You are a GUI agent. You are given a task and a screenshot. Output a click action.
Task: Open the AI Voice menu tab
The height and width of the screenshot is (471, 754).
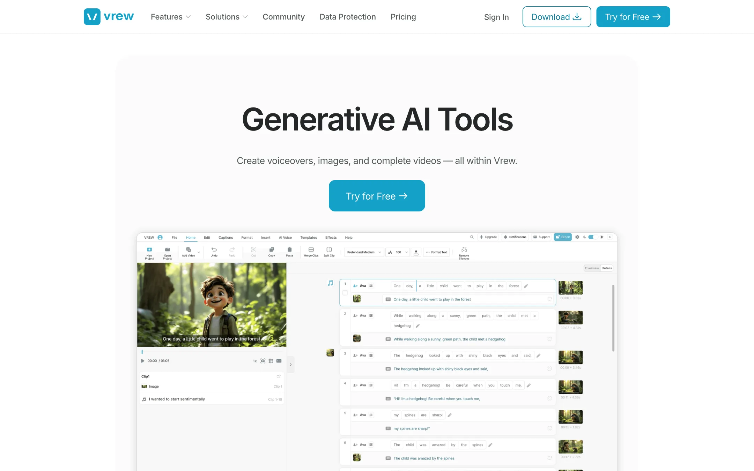(285, 238)
